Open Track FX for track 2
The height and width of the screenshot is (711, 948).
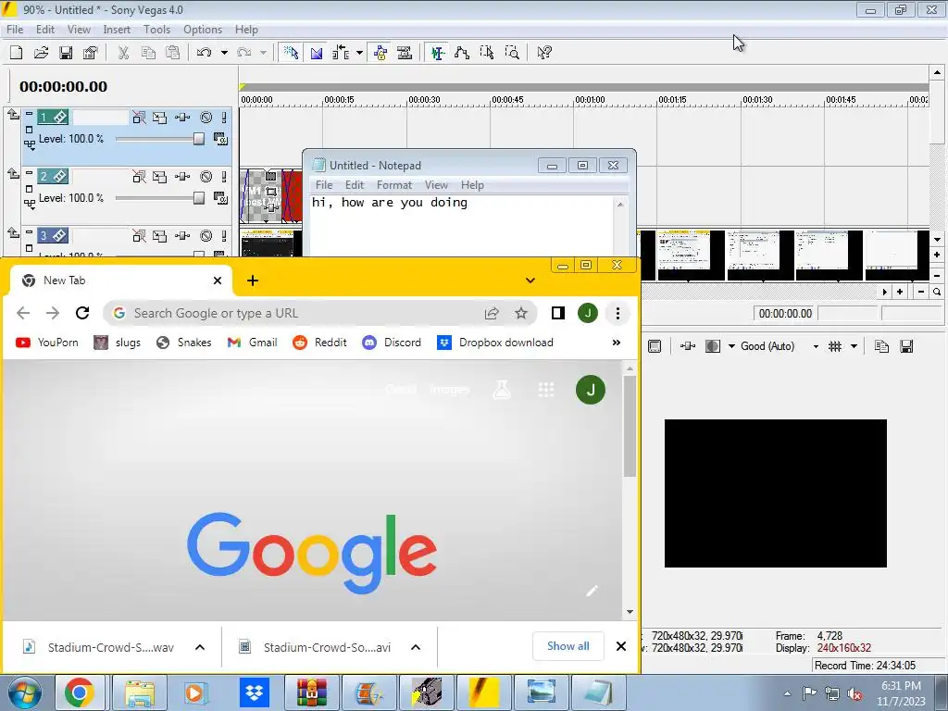pos(182,177)
